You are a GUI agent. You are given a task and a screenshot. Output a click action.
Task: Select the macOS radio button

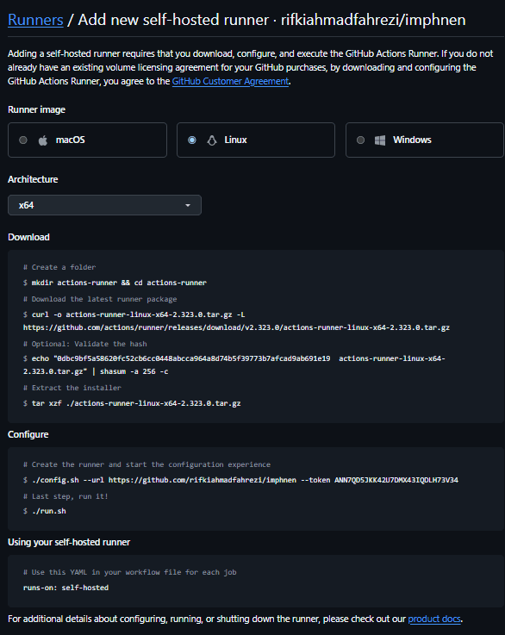(23, 140)
